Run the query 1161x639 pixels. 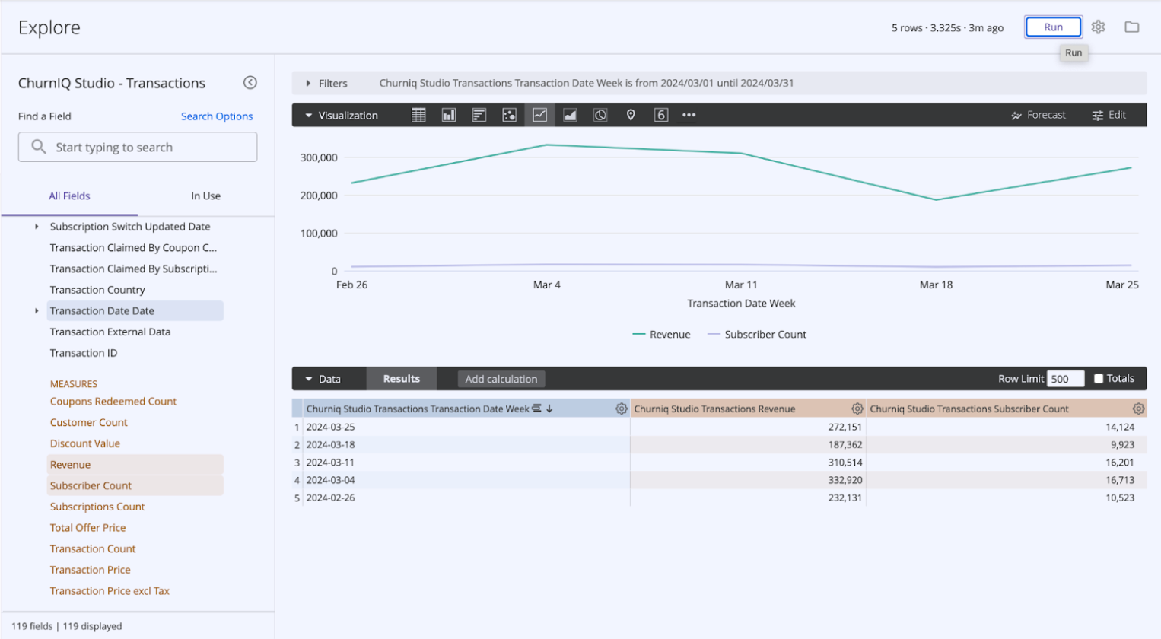[x=1053, y=27]
